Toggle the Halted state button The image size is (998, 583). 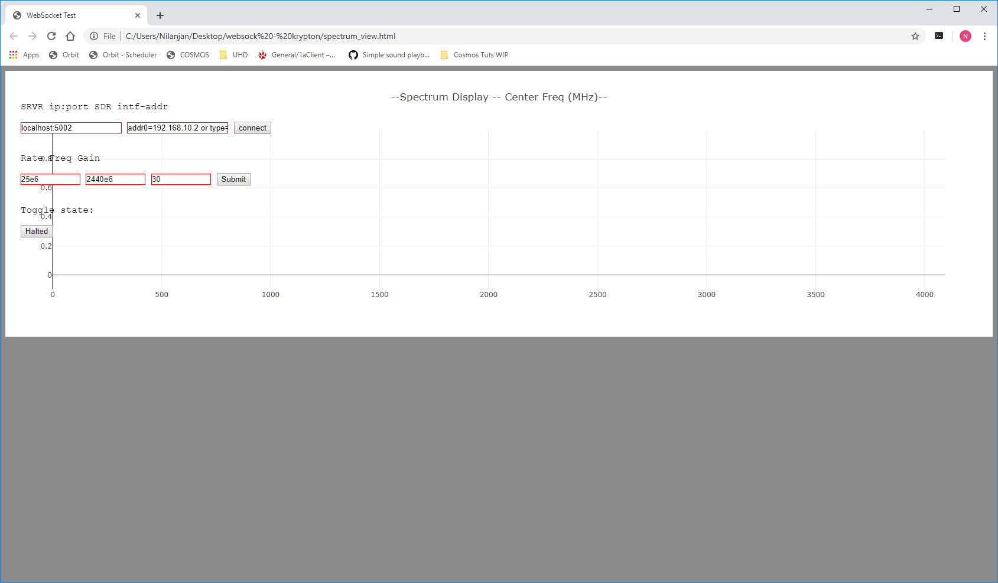click(x=36, y=232)
